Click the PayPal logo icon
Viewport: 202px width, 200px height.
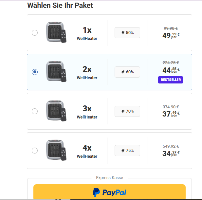click(96, 192)
